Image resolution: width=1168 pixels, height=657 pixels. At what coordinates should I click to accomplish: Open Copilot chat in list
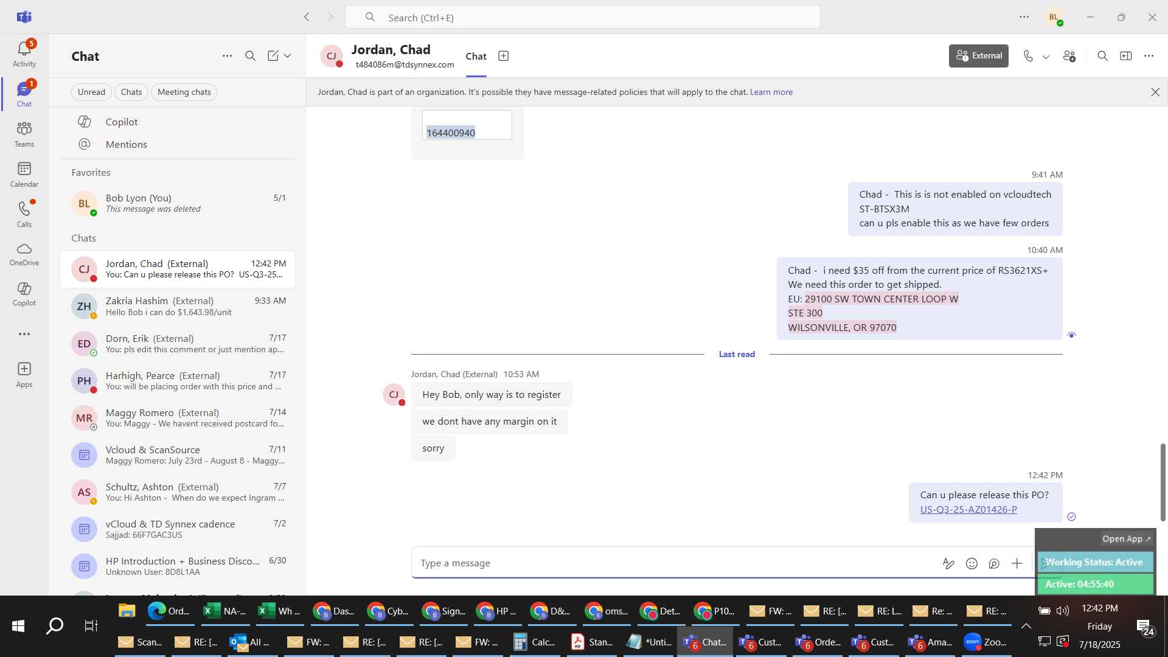(178, 122)
